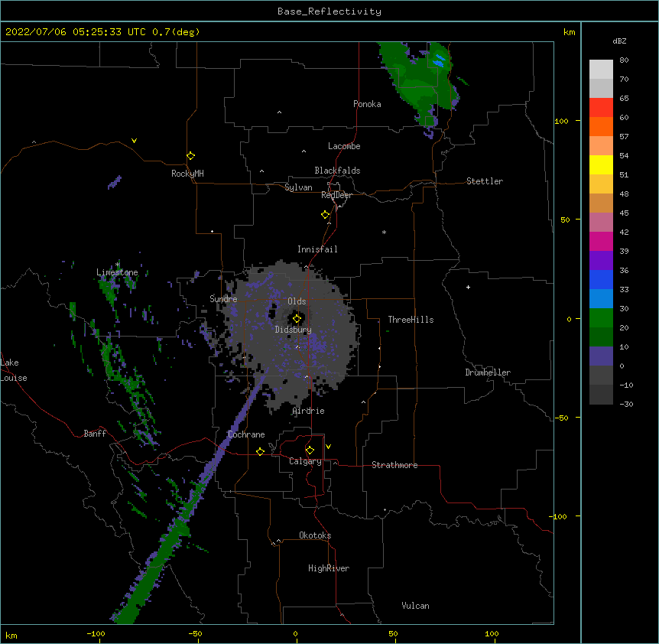Click the HighRiver label
Image resolution: width=659 pixels, height=644 pixels.
[x=329, y=568]
